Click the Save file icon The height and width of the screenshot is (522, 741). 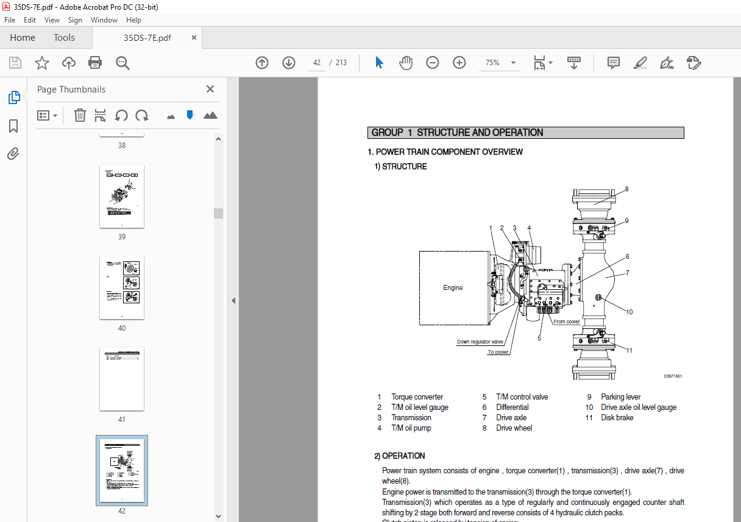pos(15,63)
